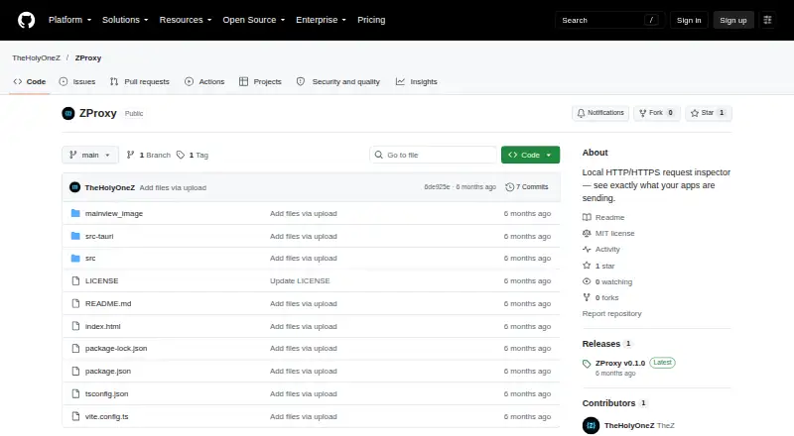Select the package.json file icon
This screenshot has height=436, width=794.
pyautogui.click(x=75, y=372)
